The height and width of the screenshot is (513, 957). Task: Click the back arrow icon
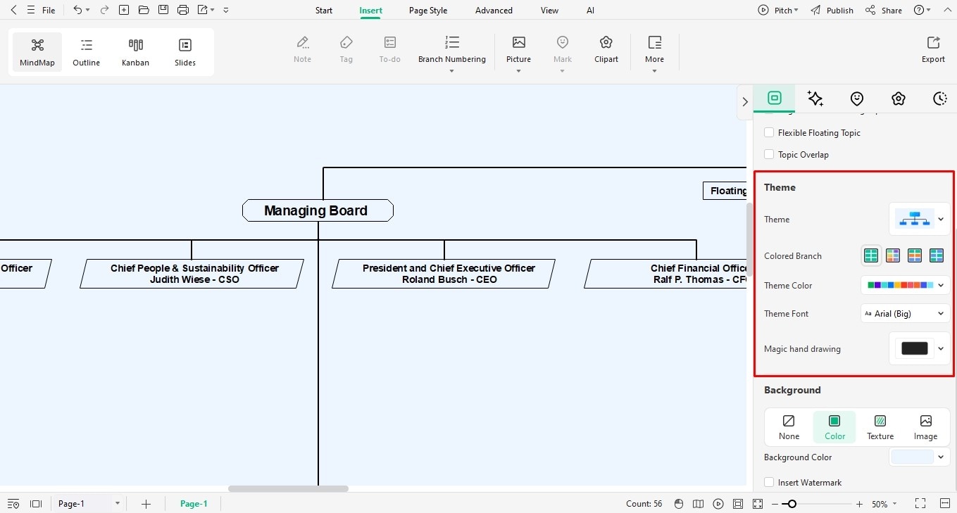pos(13,10)
